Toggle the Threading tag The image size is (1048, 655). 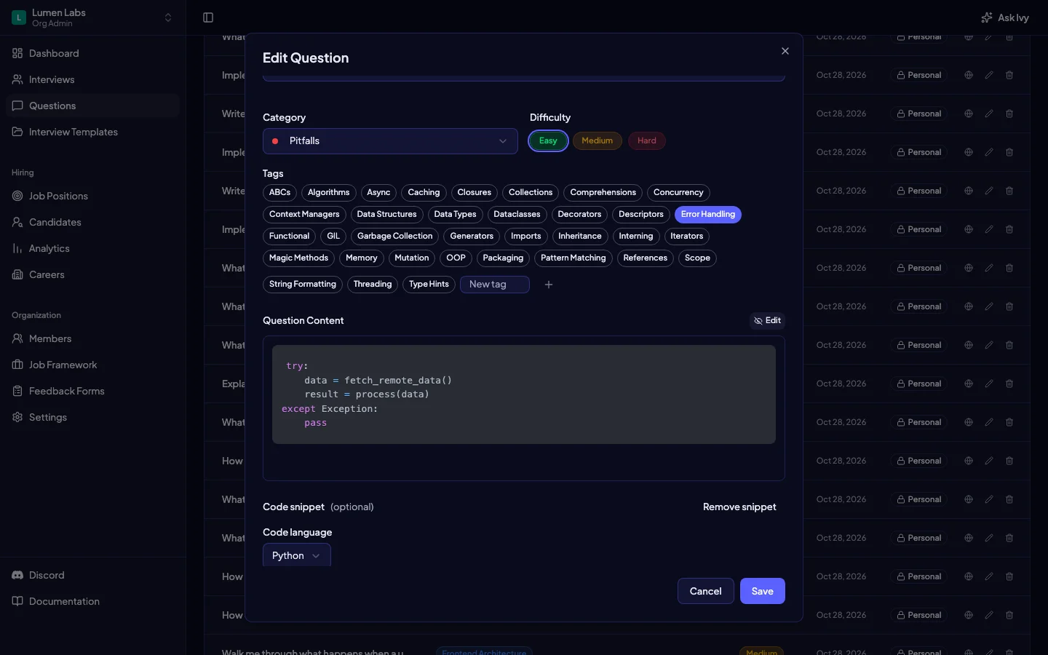[373, 285]
